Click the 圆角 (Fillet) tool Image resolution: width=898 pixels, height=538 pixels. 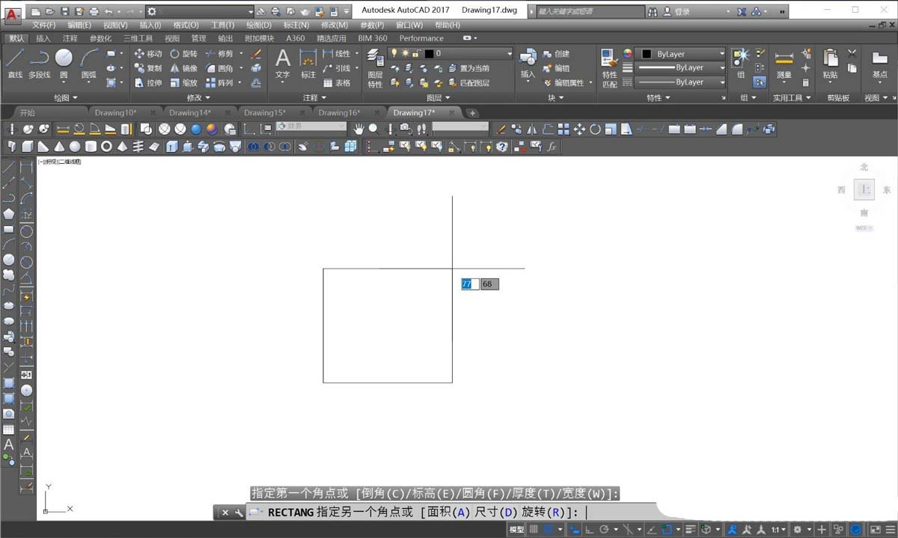pyautogui.click(x=220, y=68)
